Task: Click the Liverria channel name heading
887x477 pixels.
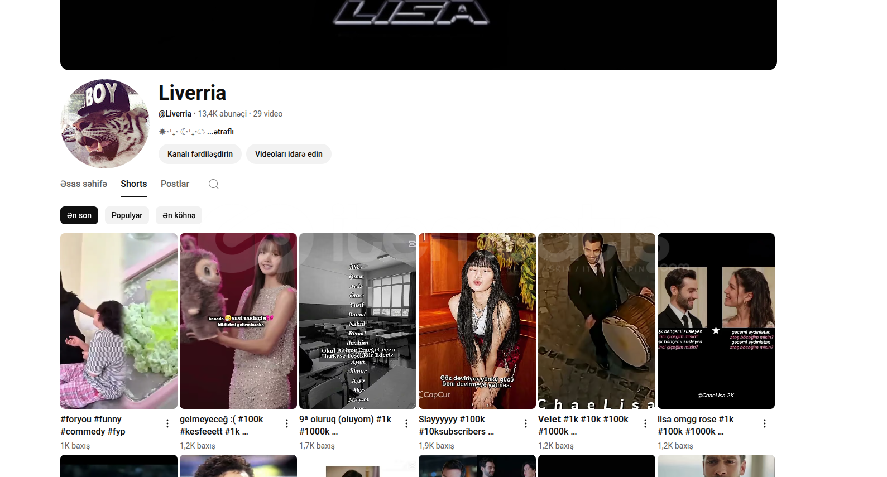Action: (x=192, y=93)
